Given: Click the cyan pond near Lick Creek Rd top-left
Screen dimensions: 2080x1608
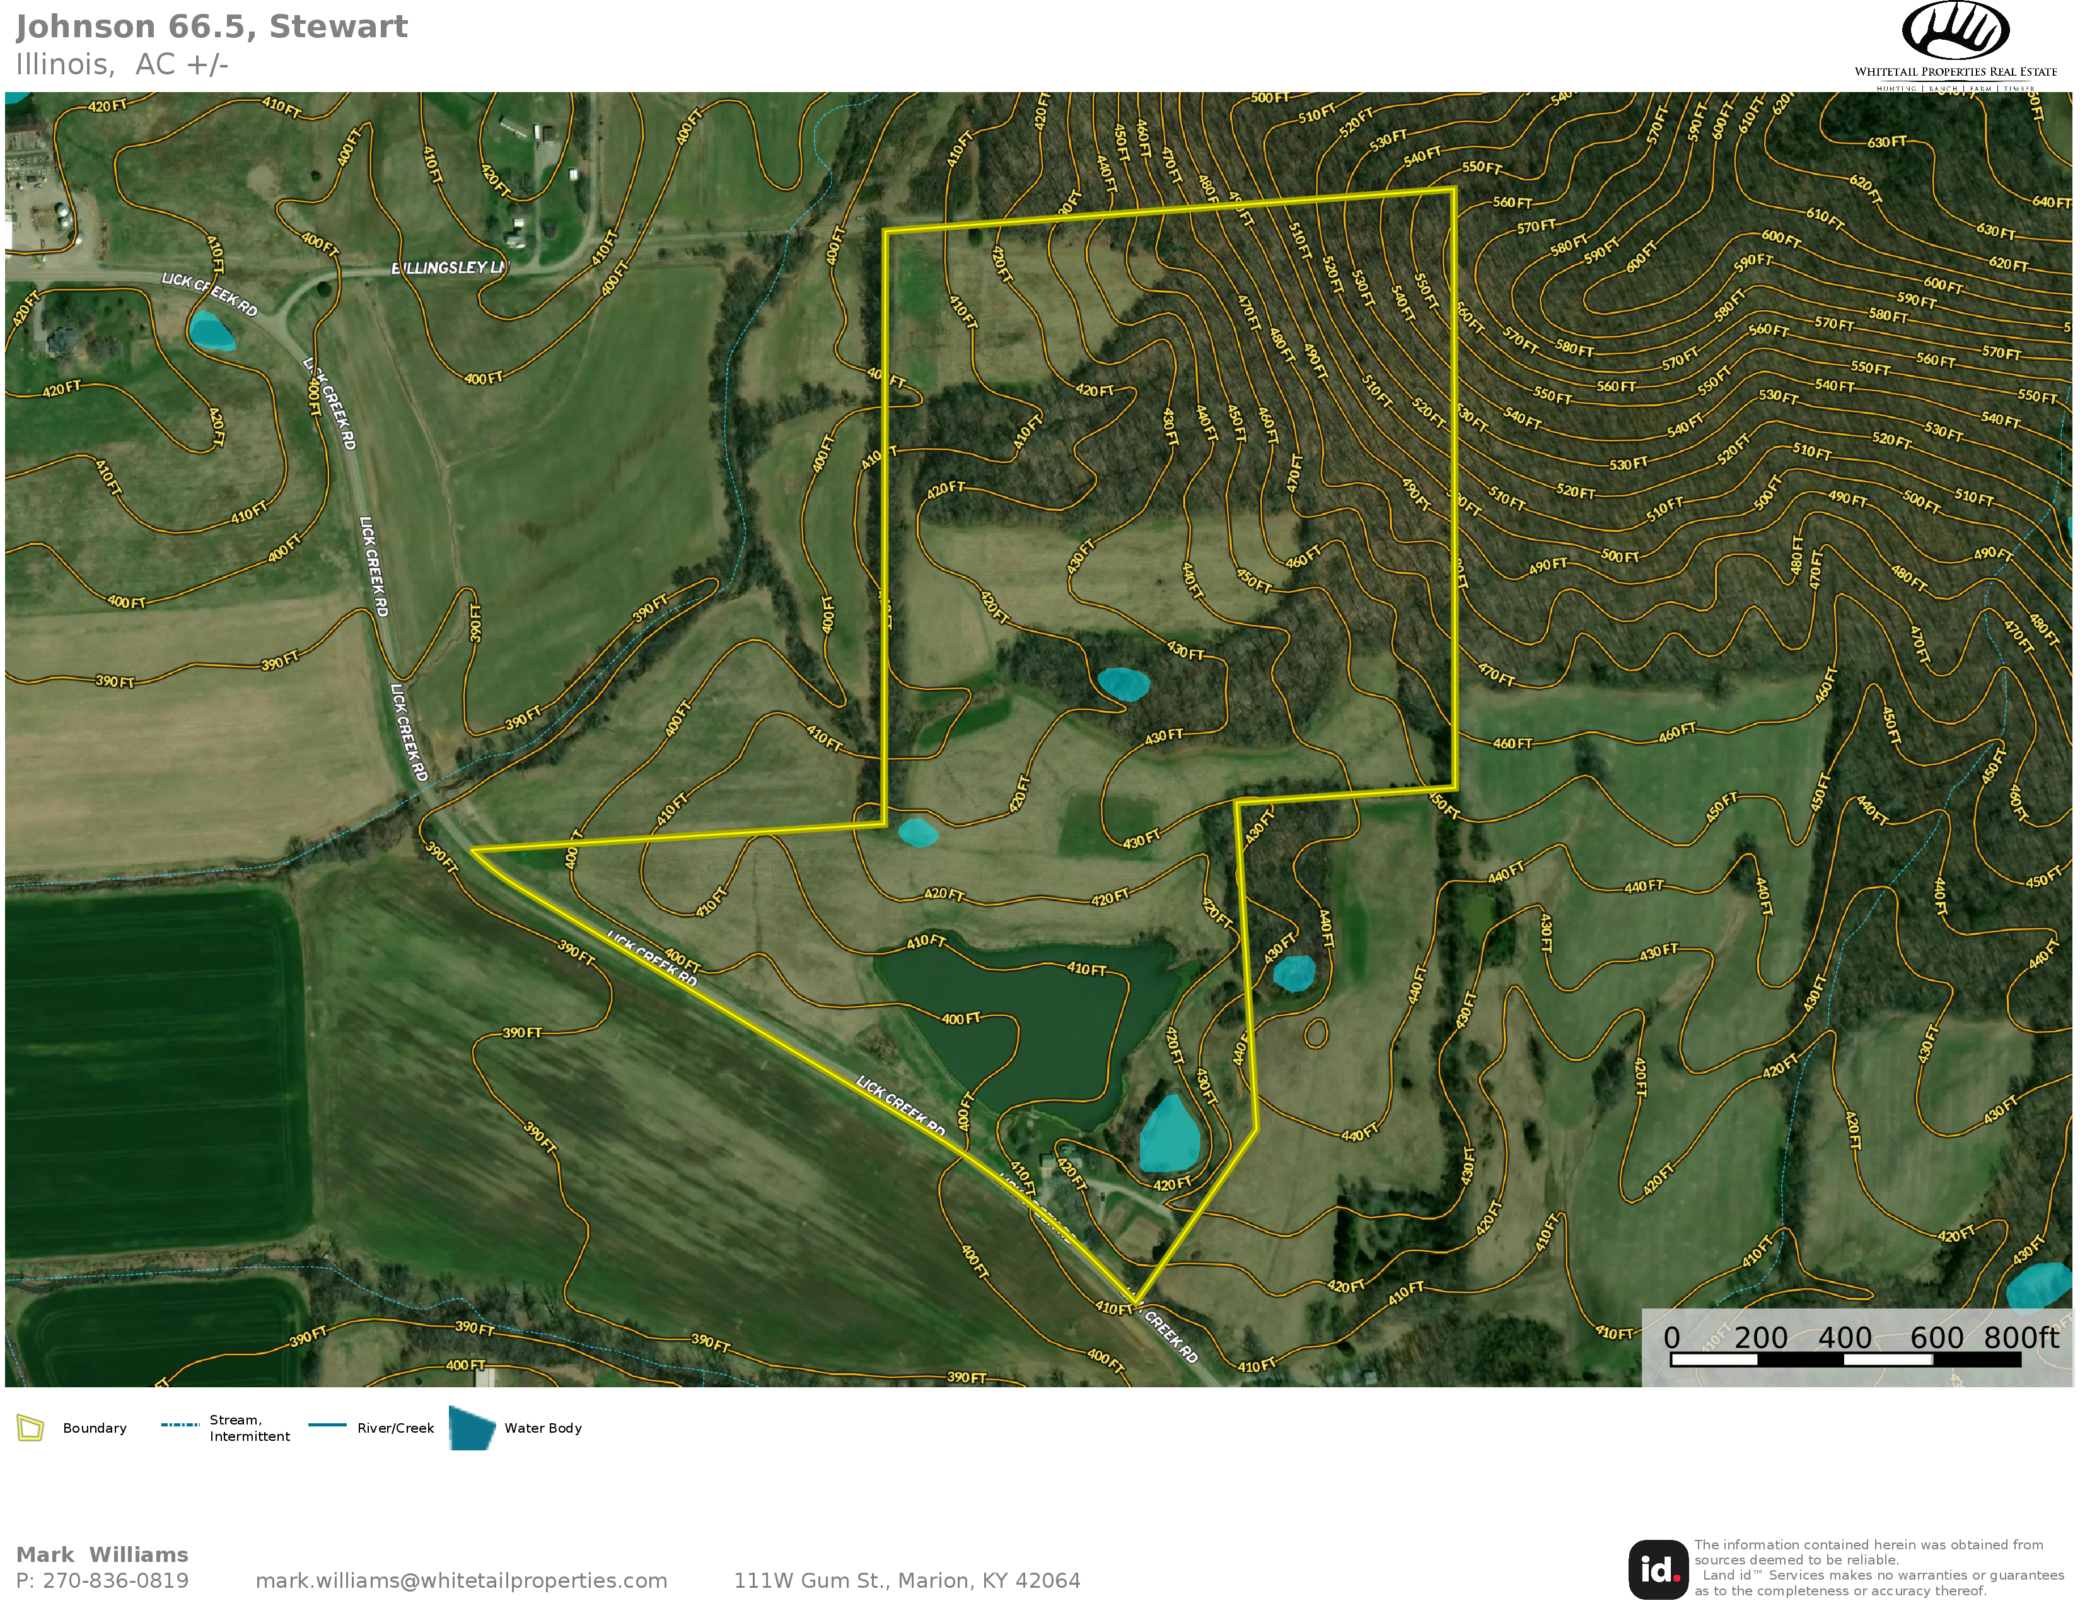Looking at the screenshot, I should pos(211,330).
